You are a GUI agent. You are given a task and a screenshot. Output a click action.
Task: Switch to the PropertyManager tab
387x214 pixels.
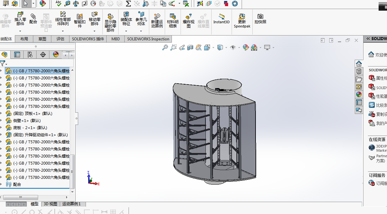17,55
